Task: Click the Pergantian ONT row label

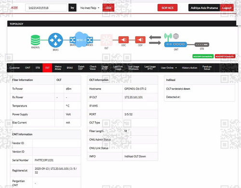Action: 18,183
